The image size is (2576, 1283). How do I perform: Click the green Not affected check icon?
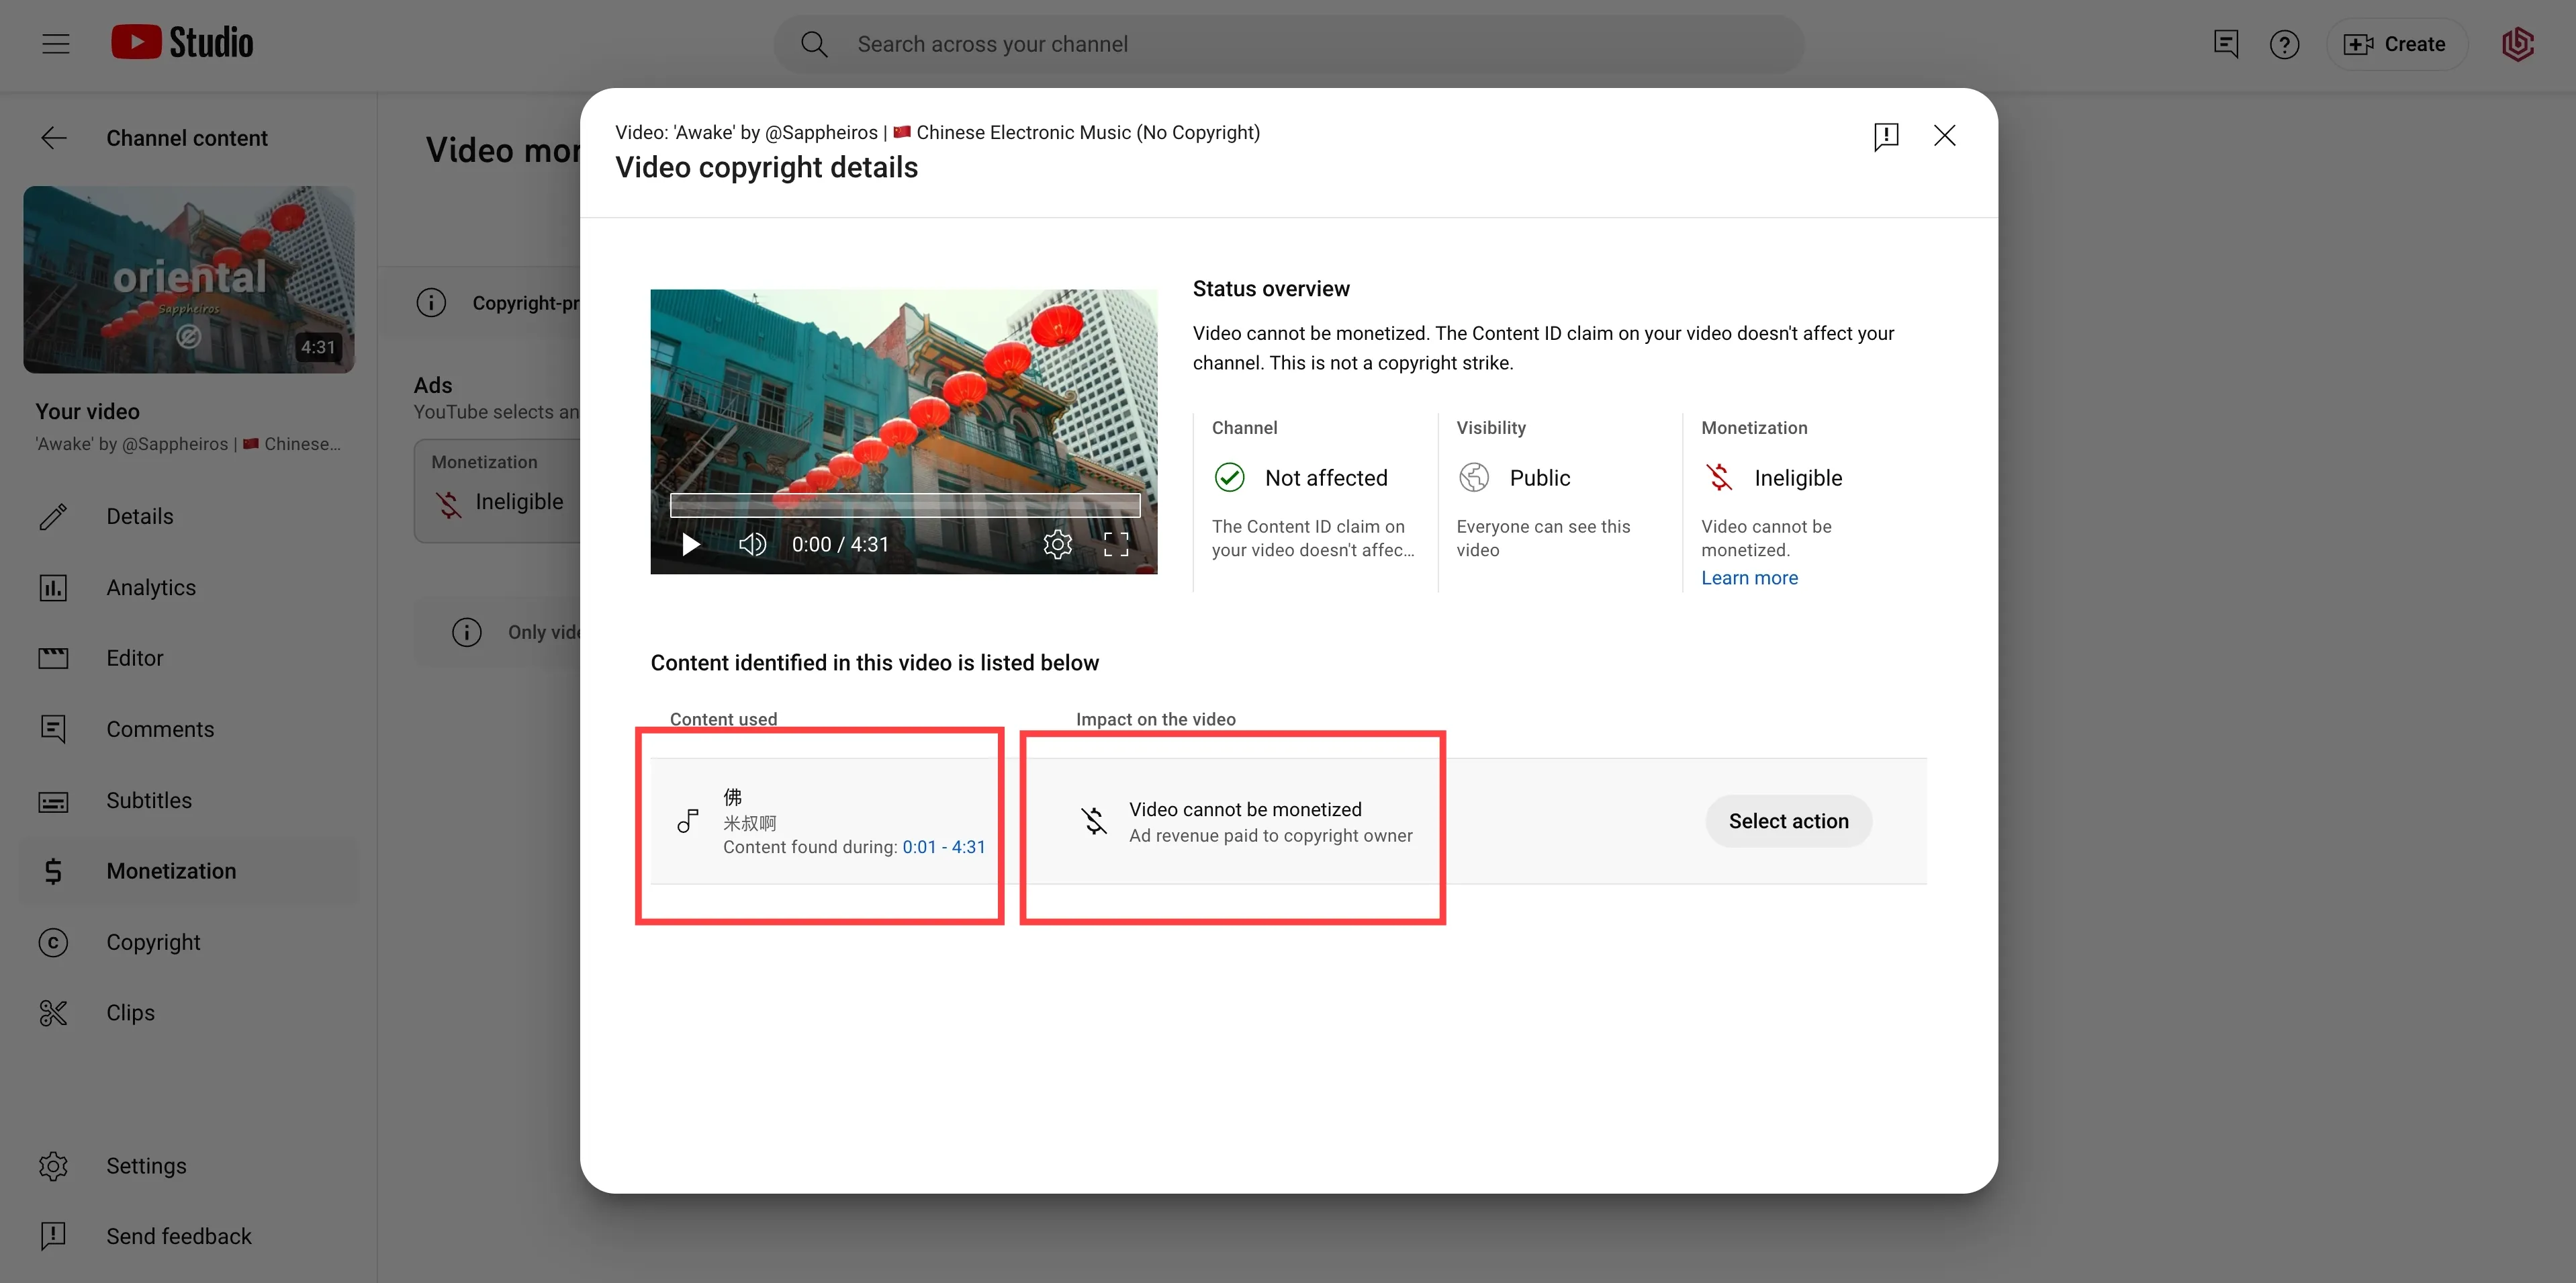1229,478
